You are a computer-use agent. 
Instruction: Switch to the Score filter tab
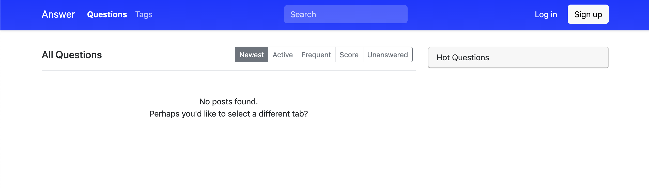pos(349,54)
